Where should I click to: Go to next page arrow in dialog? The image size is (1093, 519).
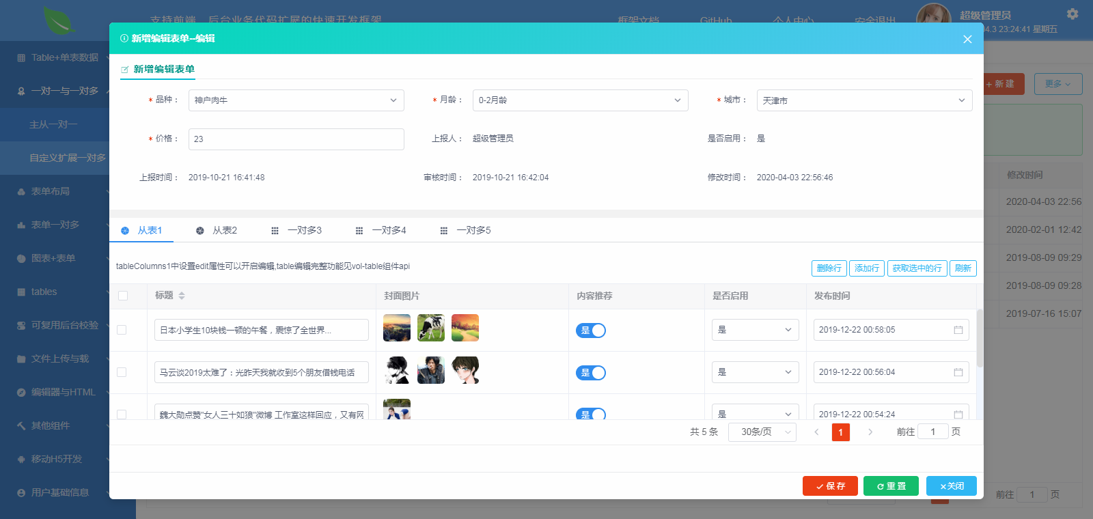(x=870, y=432)
